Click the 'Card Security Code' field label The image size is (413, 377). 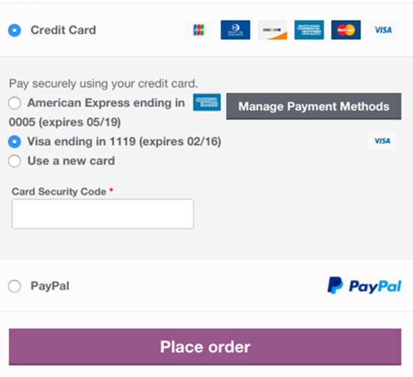coord(59,191)
